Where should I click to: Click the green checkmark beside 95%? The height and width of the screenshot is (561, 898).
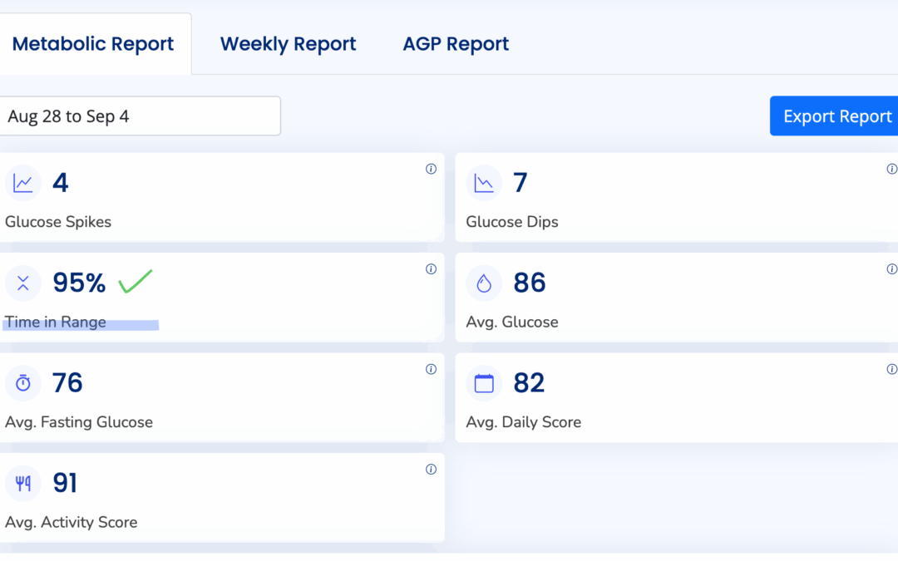135,282
